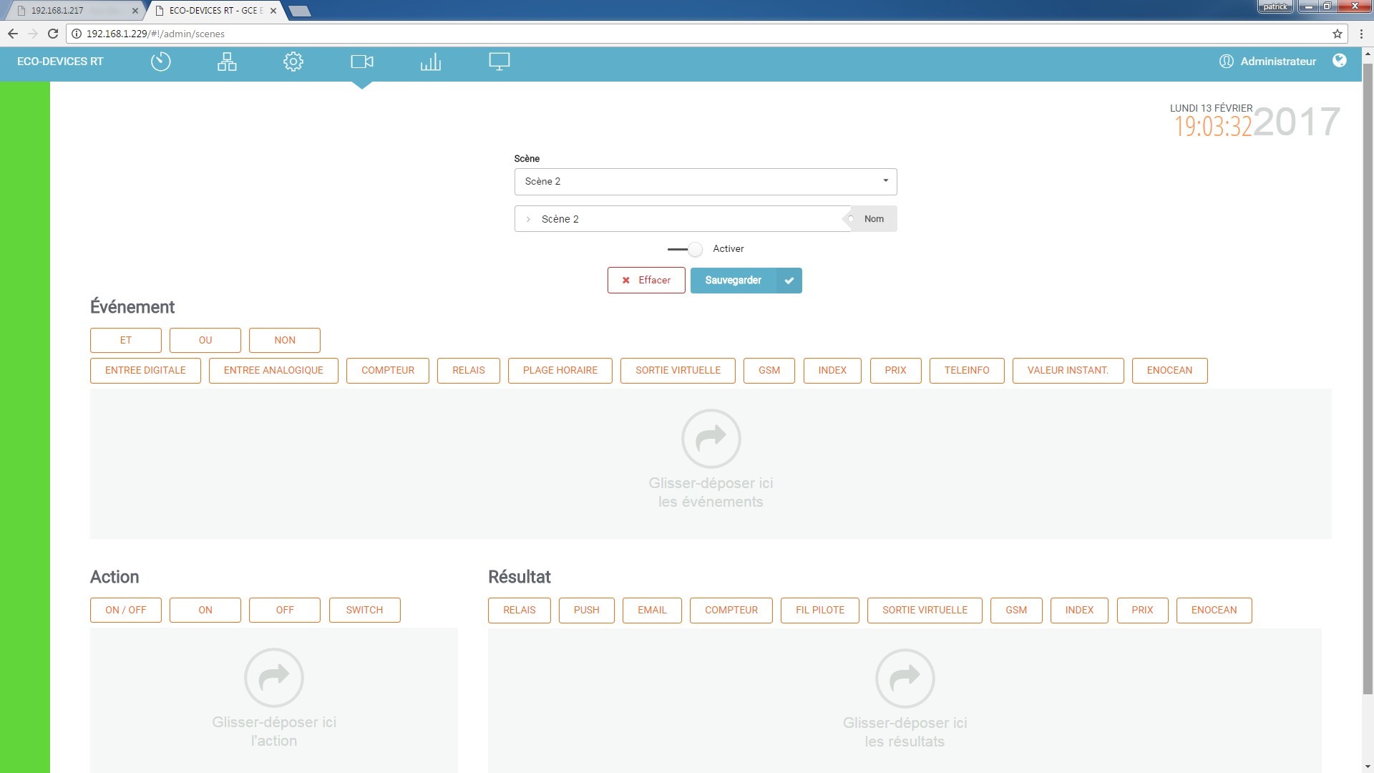Open the settings gear icon in navbar
Screen dimensions: 1374x773
(293, 62)
